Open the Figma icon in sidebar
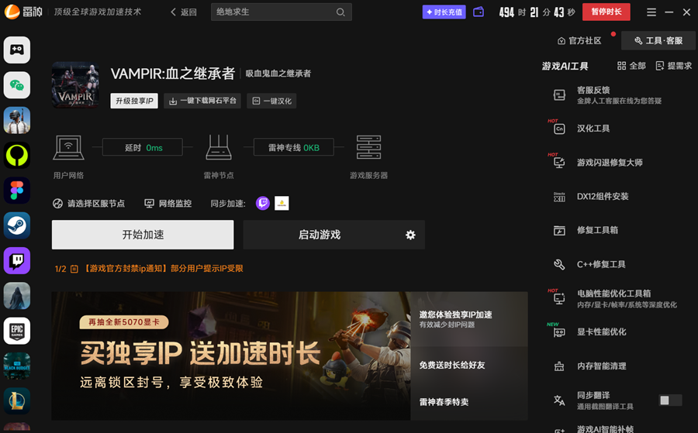The height and width of the screenshot is (433, 698). click(17, 191)
